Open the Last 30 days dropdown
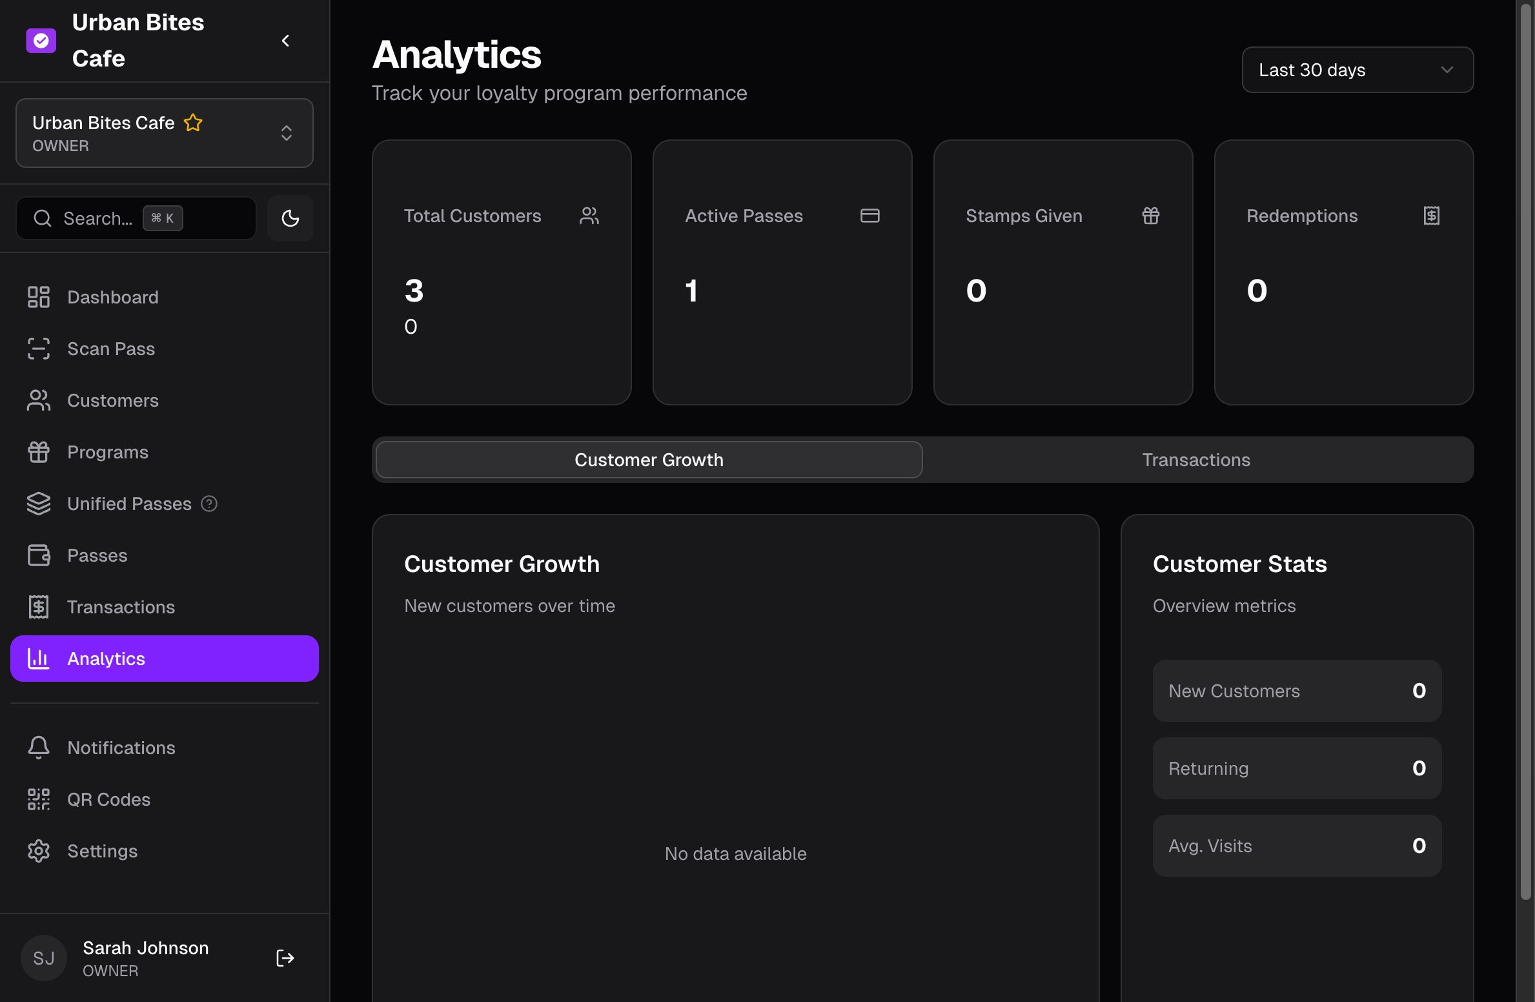 click(x=1357, y=70)
